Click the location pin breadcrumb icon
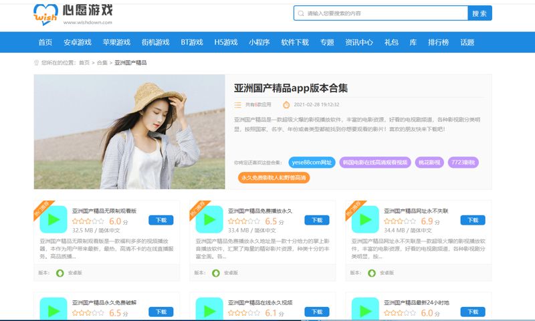Screen dimensions: 535x321 36,63
